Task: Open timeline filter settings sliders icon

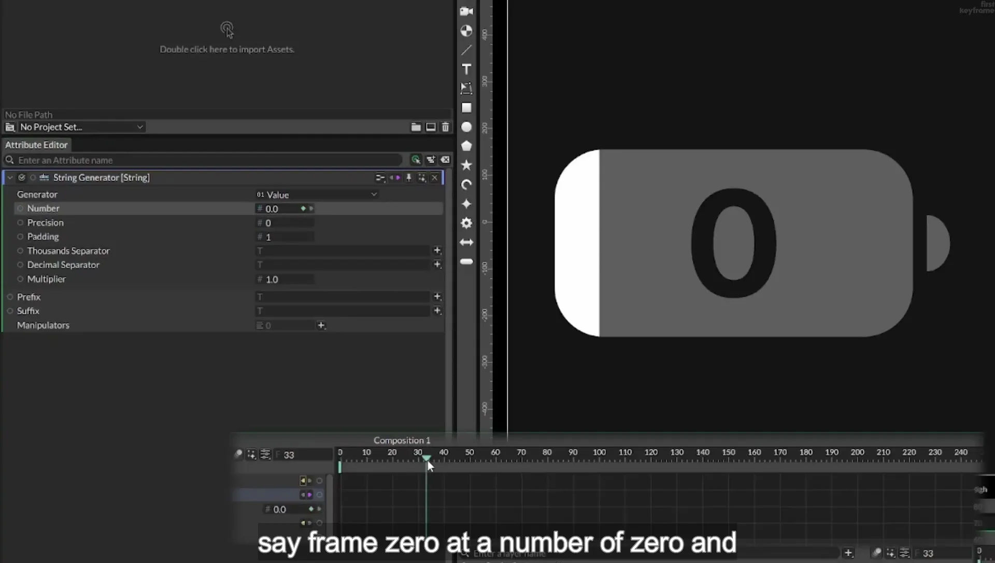Action: 265,454
